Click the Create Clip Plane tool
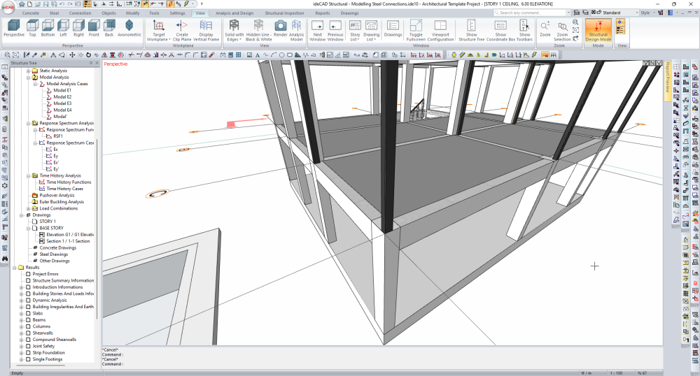The width and height of the screenshot is (700, 376). pos(182,27)
